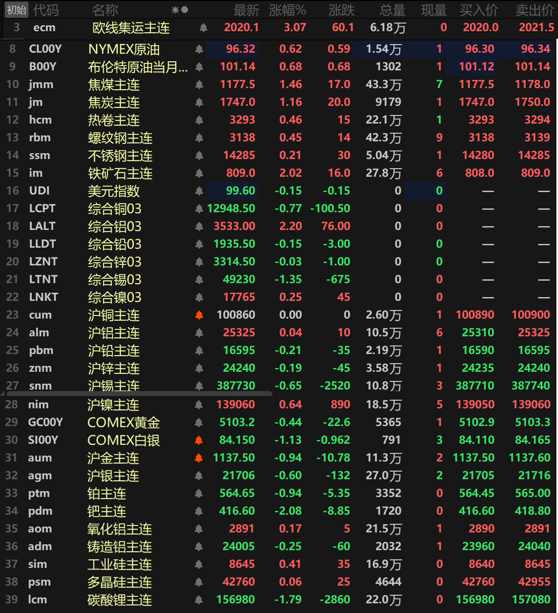Click ask price 1750.0 for 焦炭主连

coord(532,102)
